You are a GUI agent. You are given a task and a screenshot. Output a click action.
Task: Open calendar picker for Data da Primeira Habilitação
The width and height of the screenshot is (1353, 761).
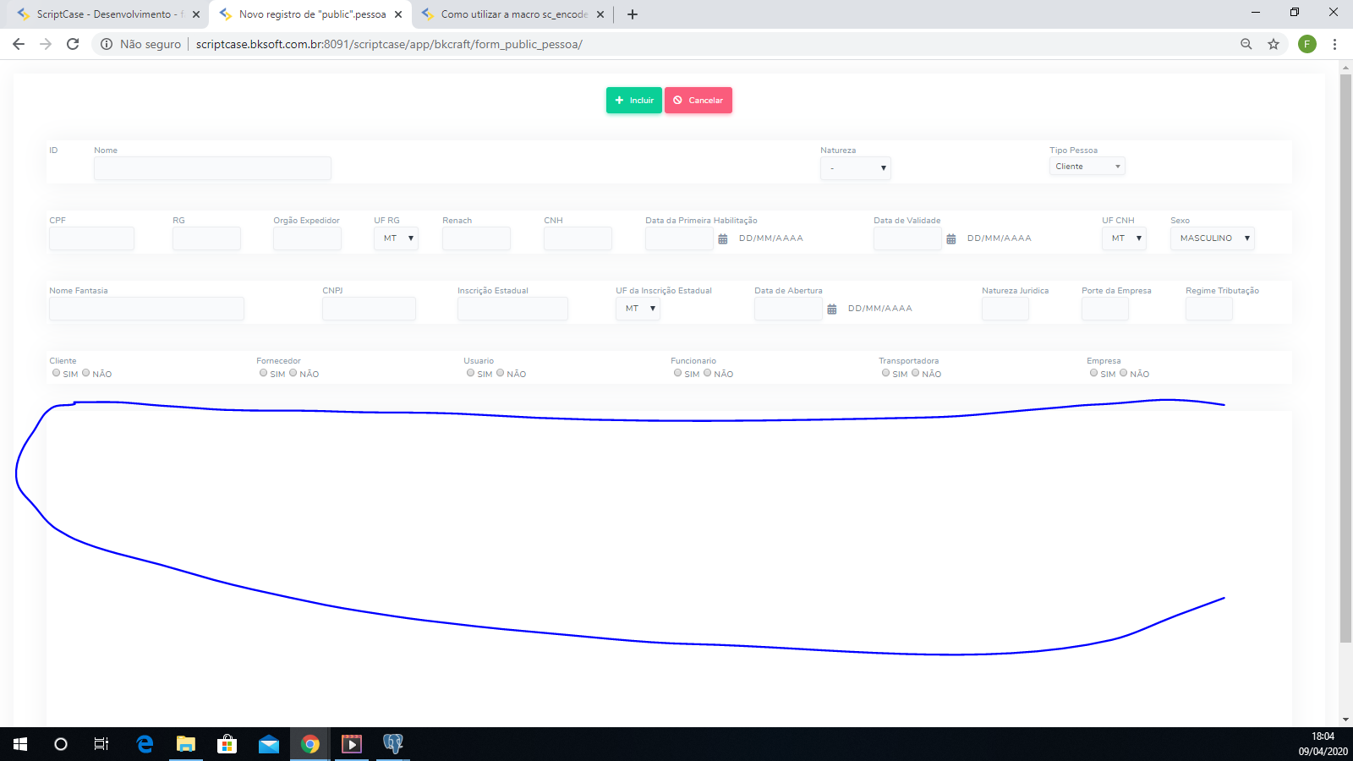(x=723, y=239)
